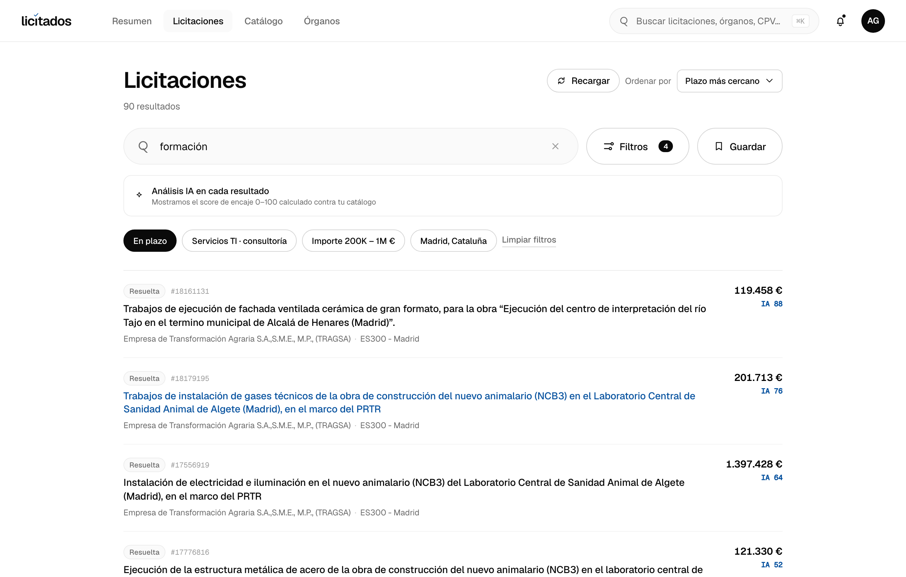Click the ⌘K shortcut badge
Viewport: 906px width, 577px height.
point(800,21)
